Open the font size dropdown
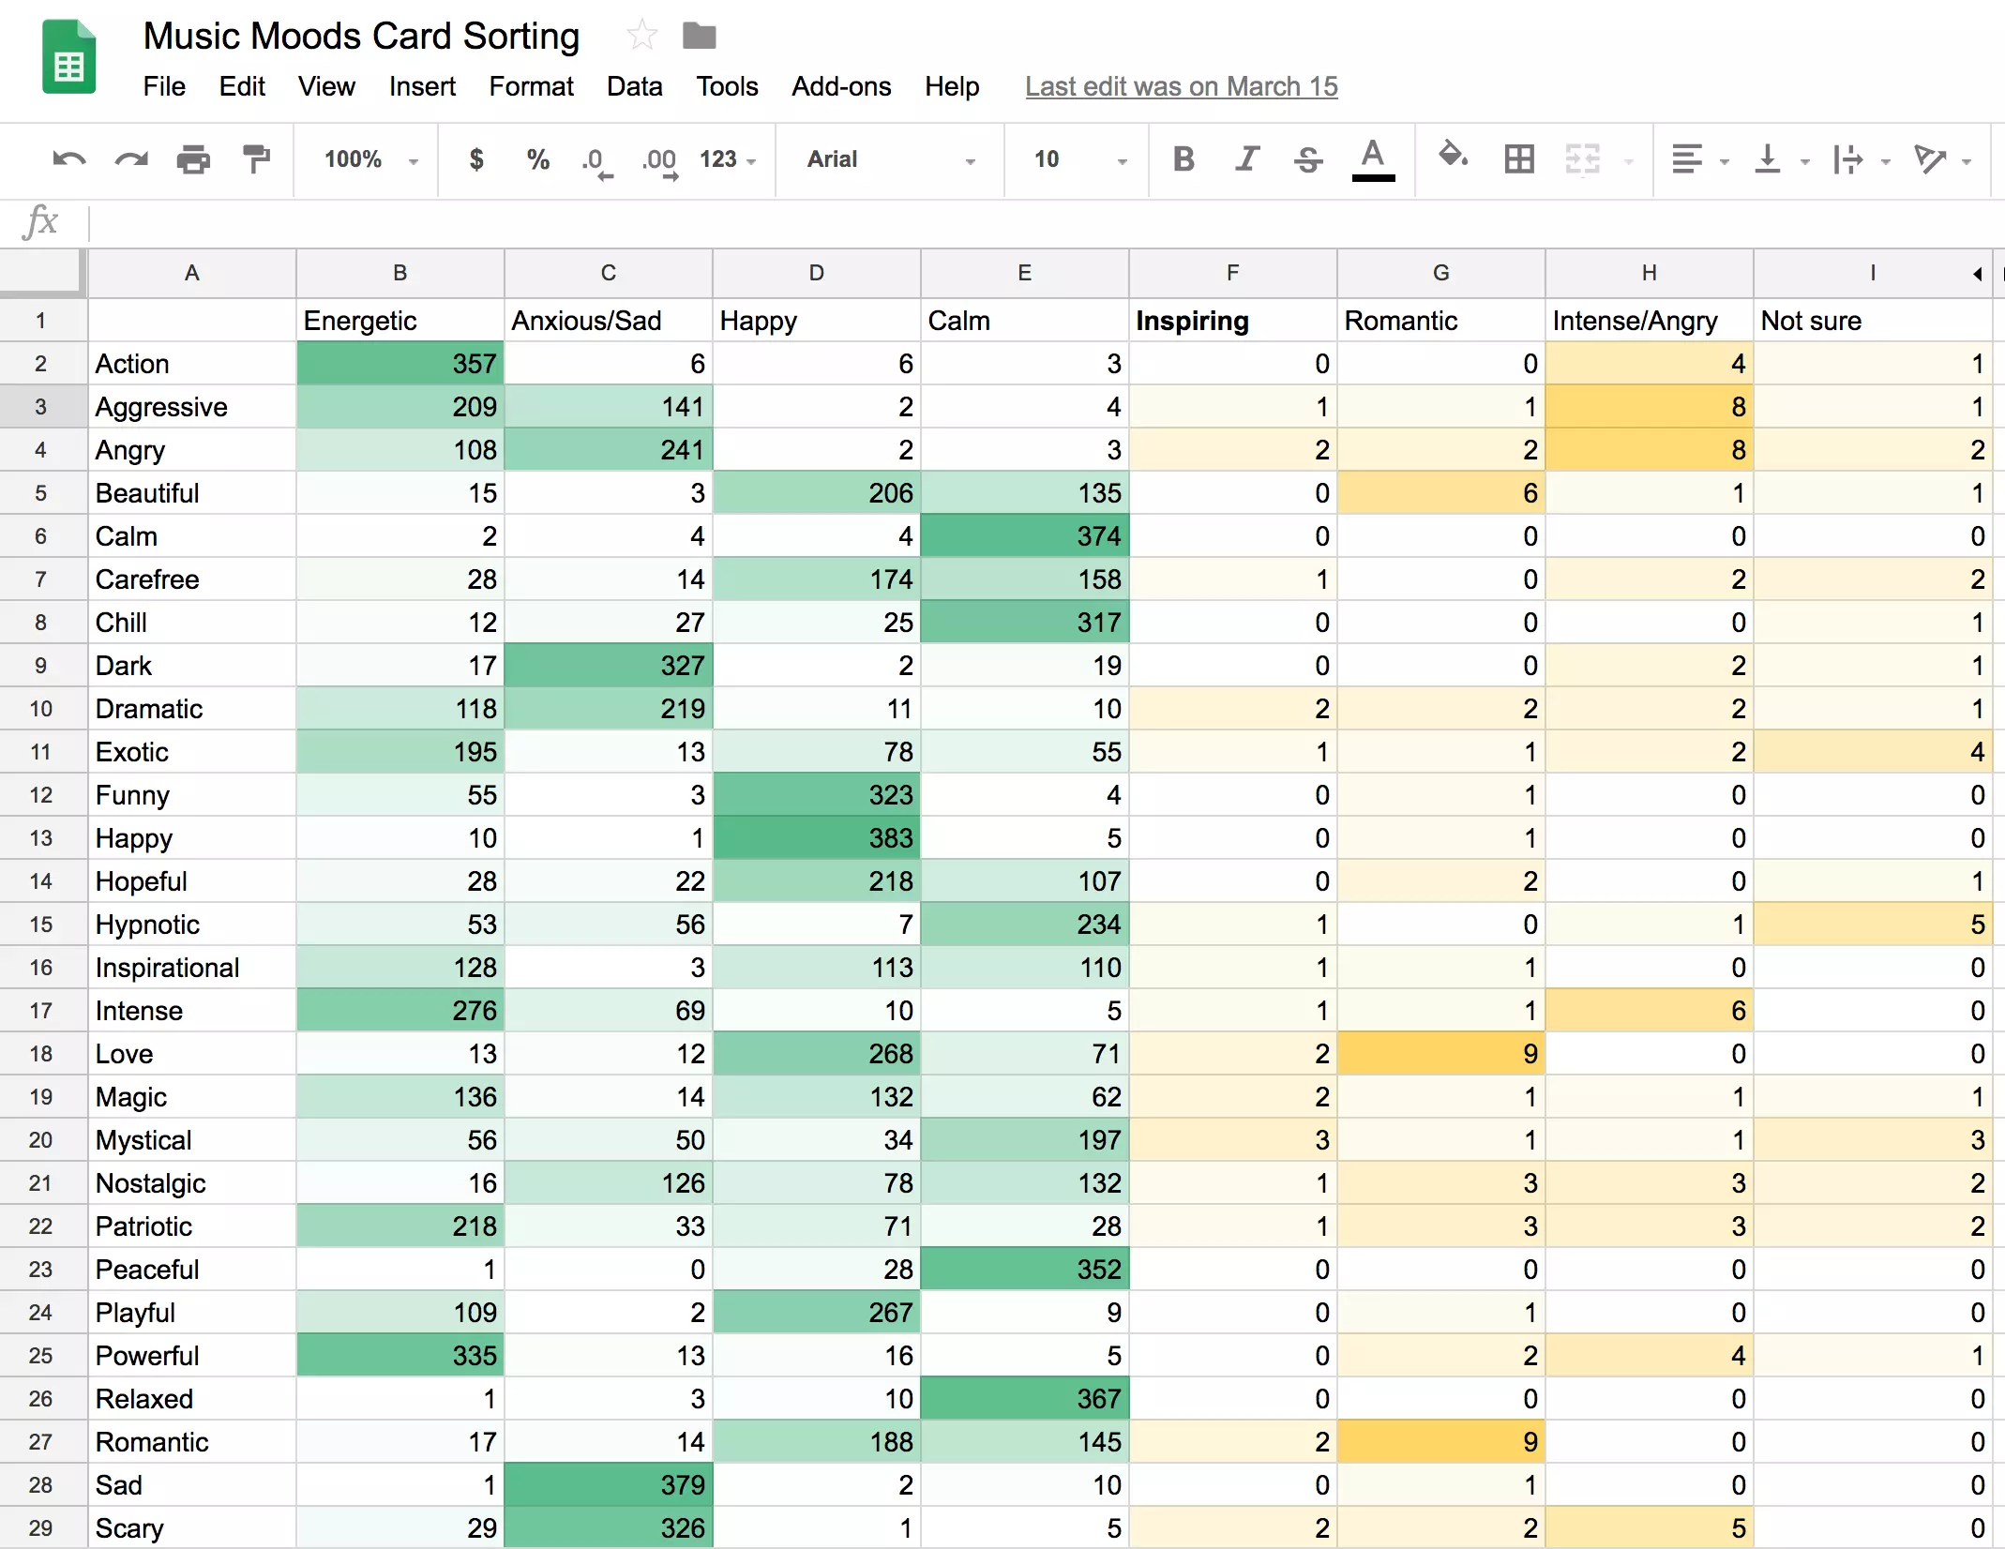The image size is (2005, 1549). [x=1078, y=159]
